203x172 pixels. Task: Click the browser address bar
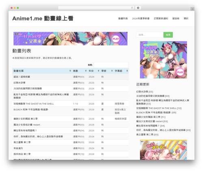pyautogui.click(x=96, y=8)
